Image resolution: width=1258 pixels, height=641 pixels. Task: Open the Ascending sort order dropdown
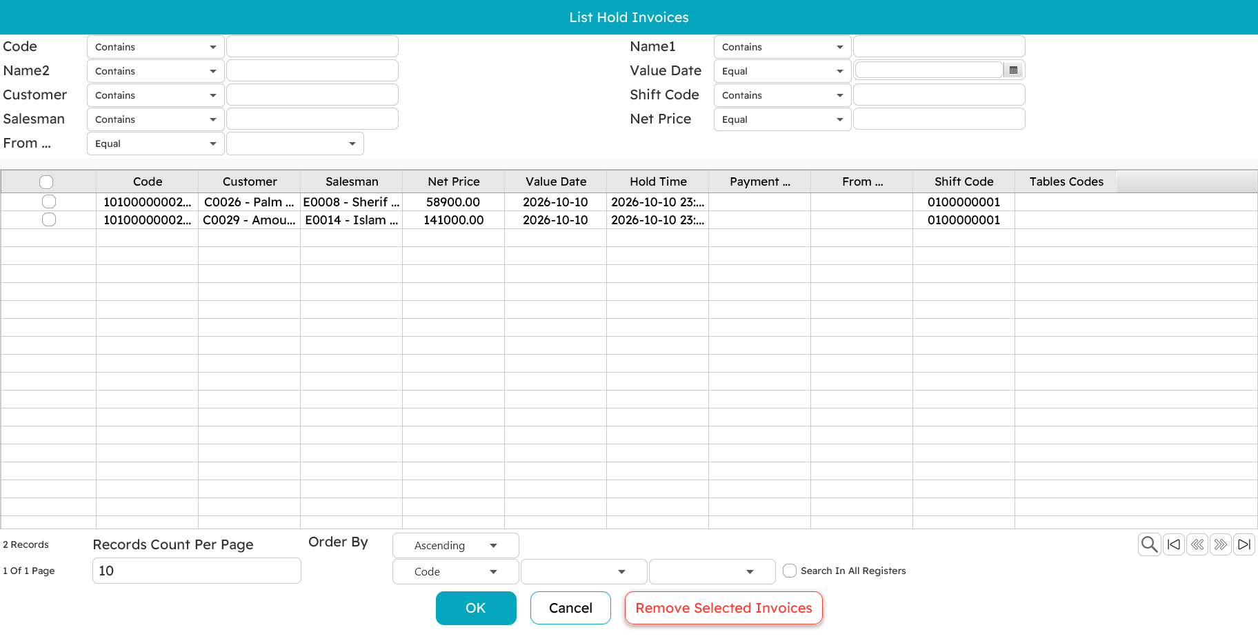456,545
